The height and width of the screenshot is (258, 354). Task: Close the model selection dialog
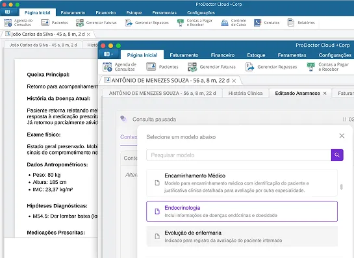click(x=342, y=136)
